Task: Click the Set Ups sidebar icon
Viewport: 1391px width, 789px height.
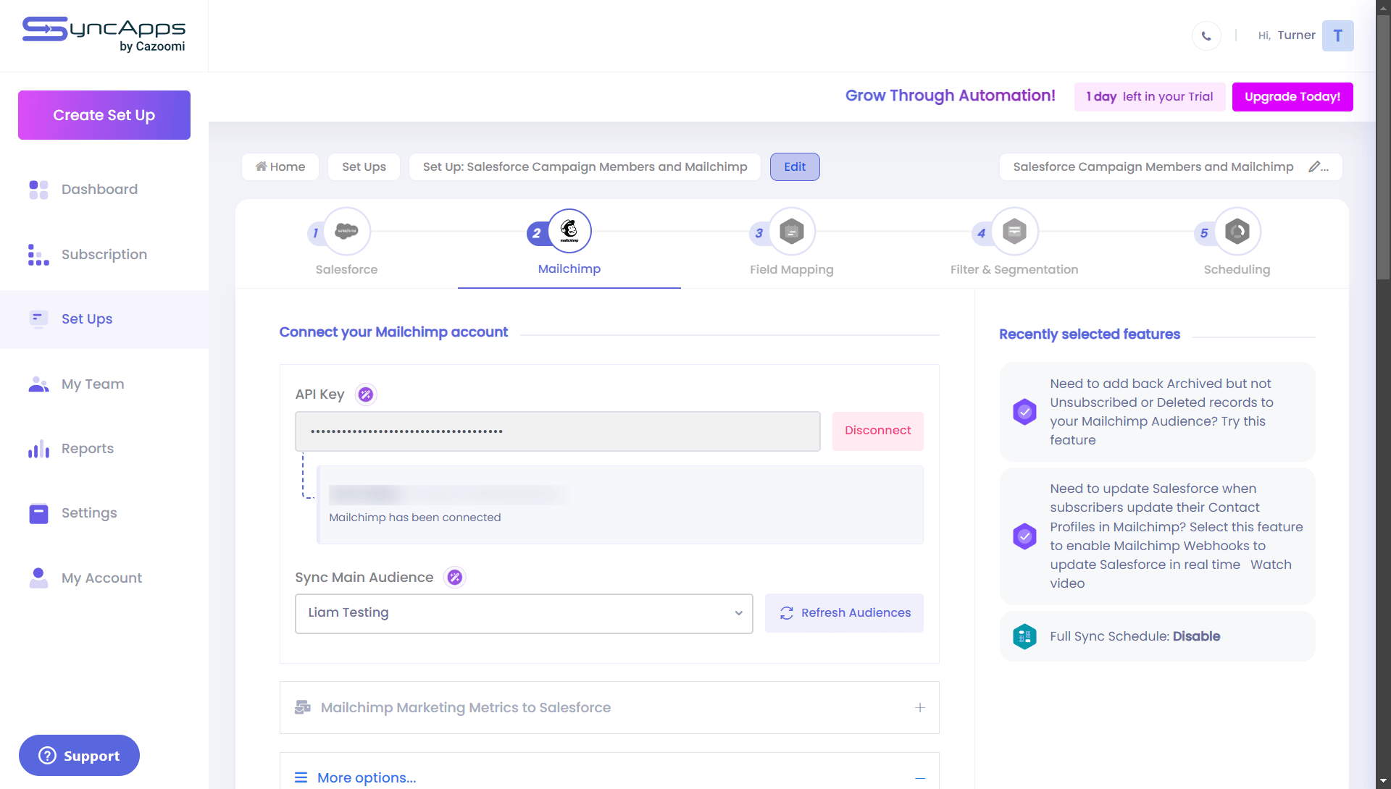Action: pyautogui.click(x=38, y=318)
